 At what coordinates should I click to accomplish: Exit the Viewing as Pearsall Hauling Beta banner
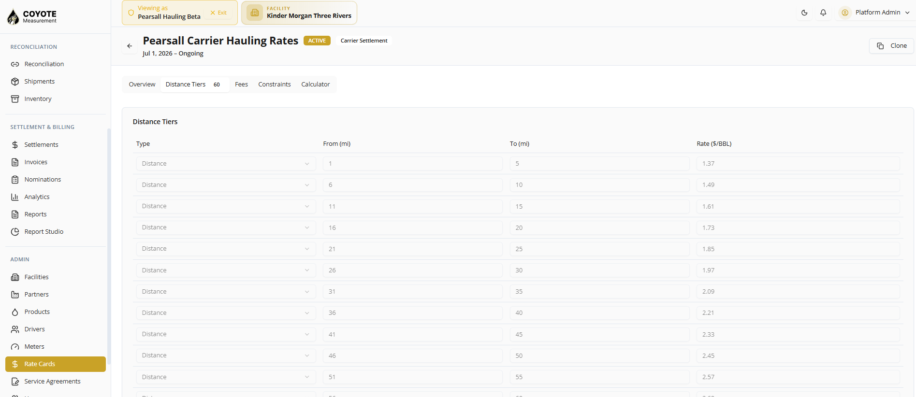pyautogui.click(x=218, y=13)
